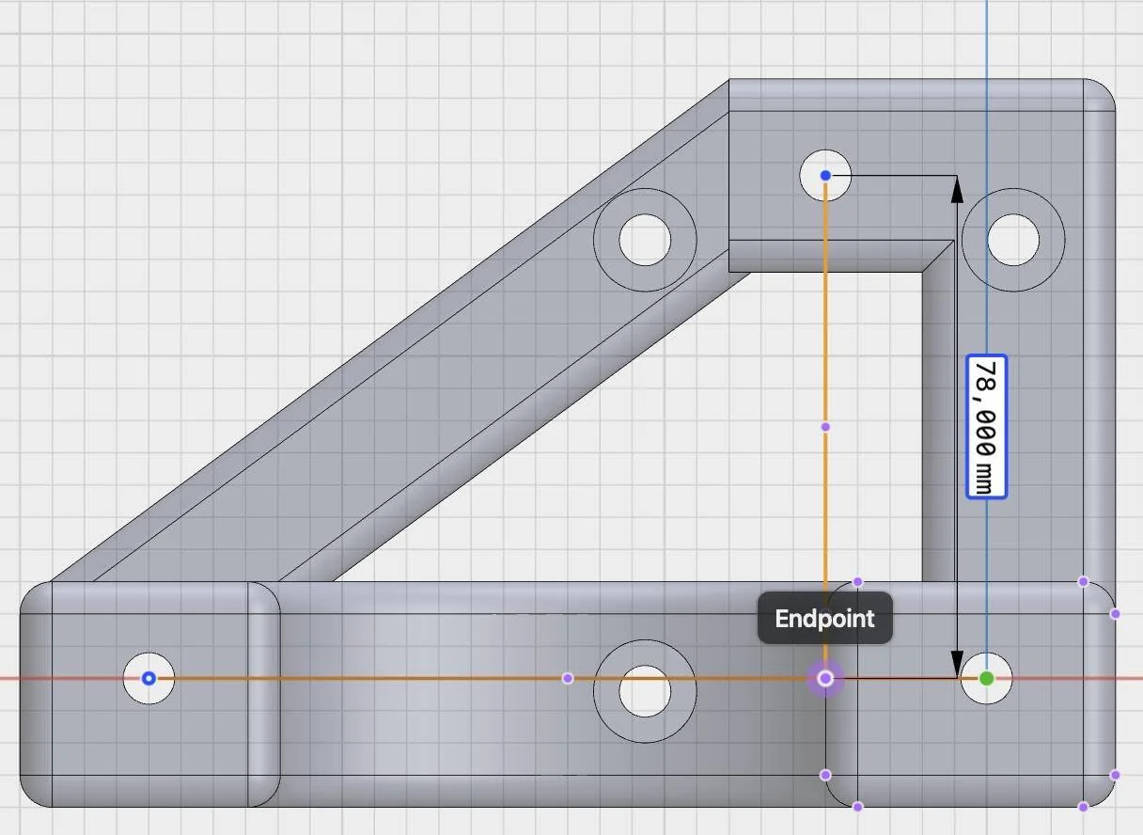Click the center hole on the bottom bar
The image size is (1143, 835).
tap(644, 694)
